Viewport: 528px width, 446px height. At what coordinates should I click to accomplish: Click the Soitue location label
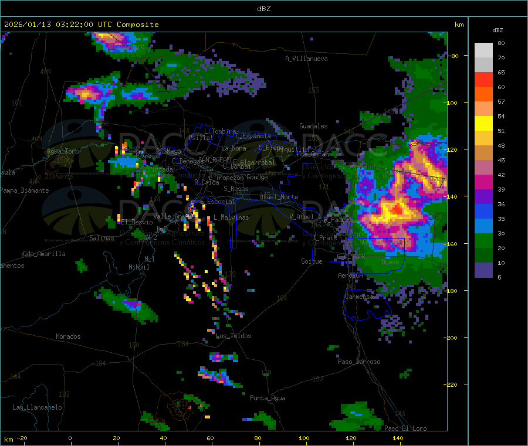click(312, 261)
